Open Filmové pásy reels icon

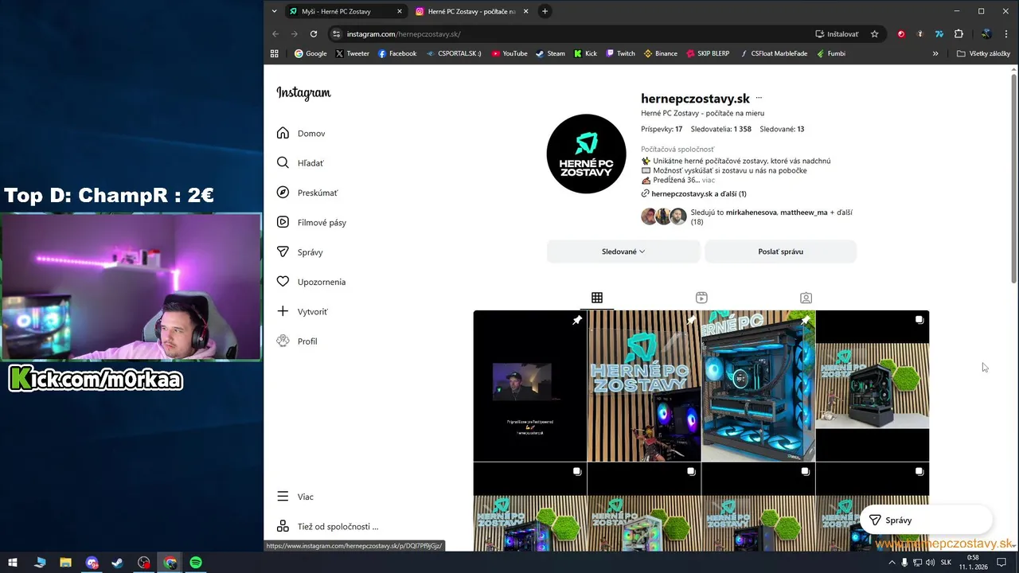pos(283,222)
